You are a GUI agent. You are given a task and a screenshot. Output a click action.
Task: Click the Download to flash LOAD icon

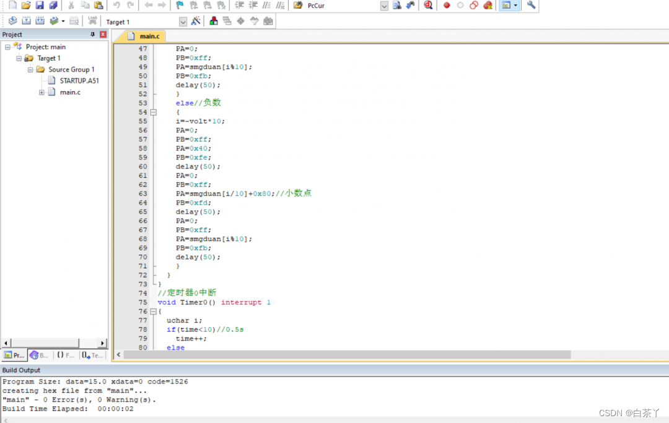92,21
